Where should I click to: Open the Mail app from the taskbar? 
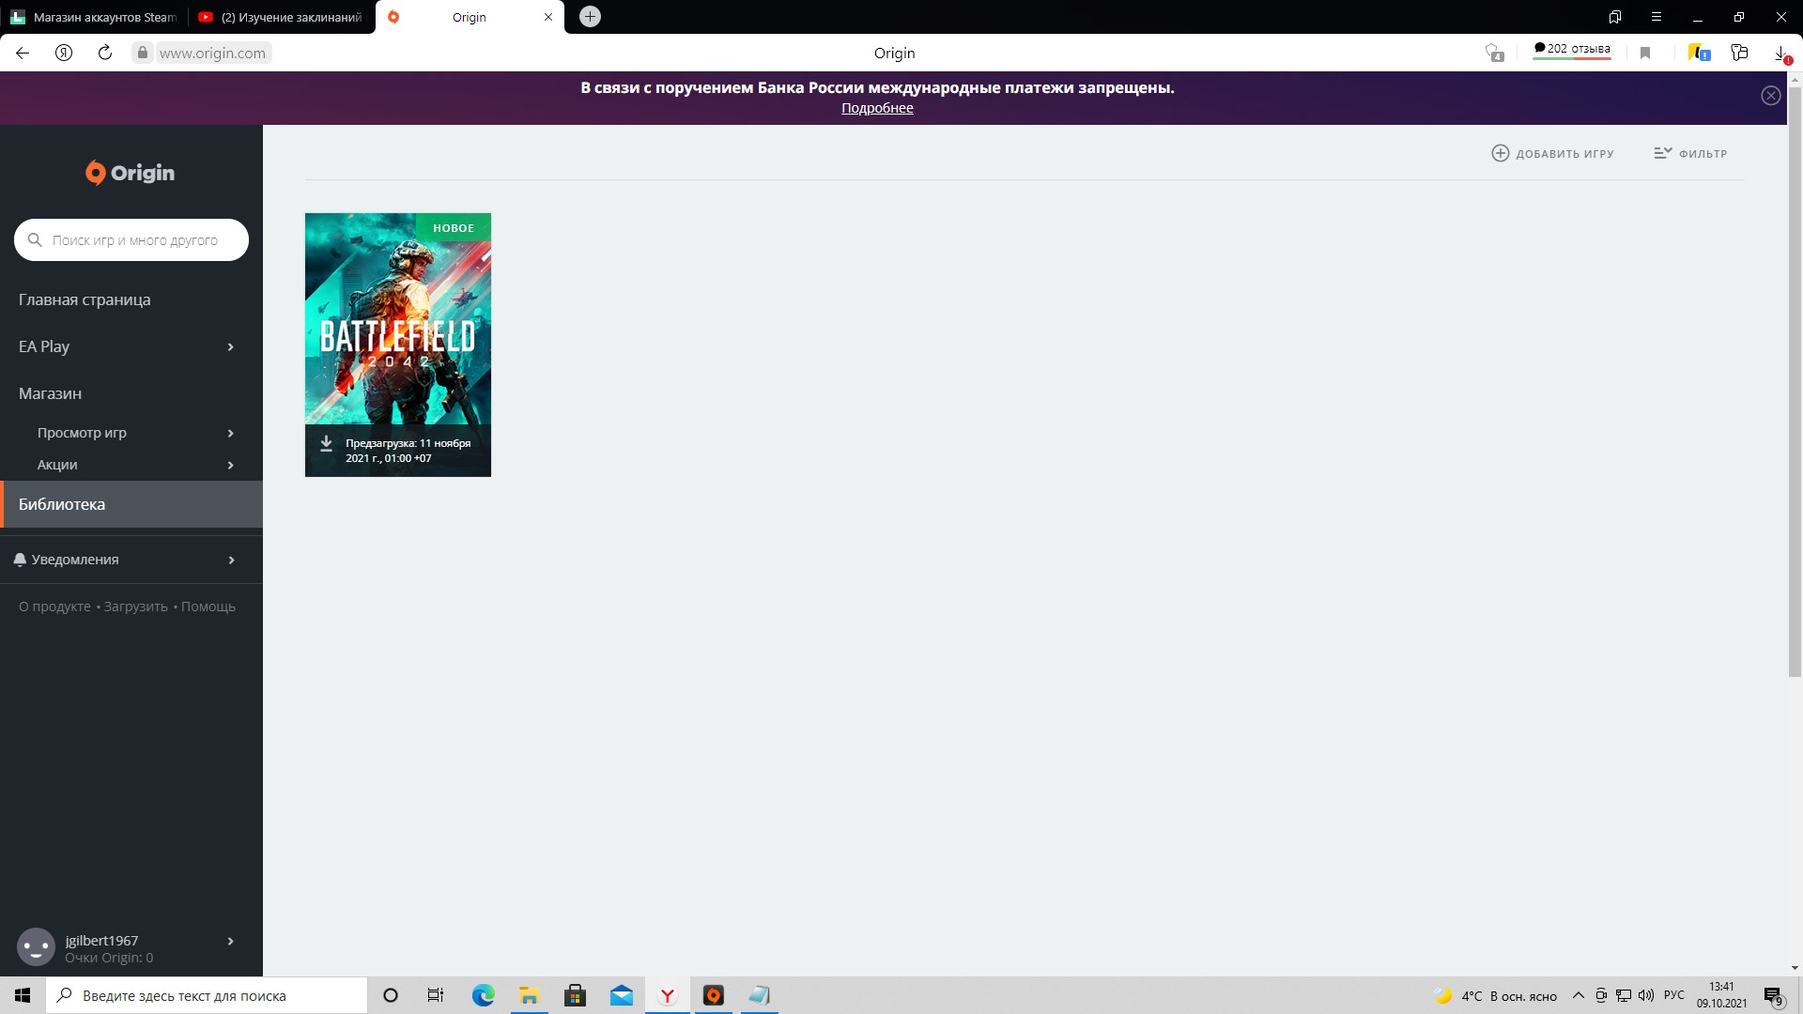tap(621, 995)
